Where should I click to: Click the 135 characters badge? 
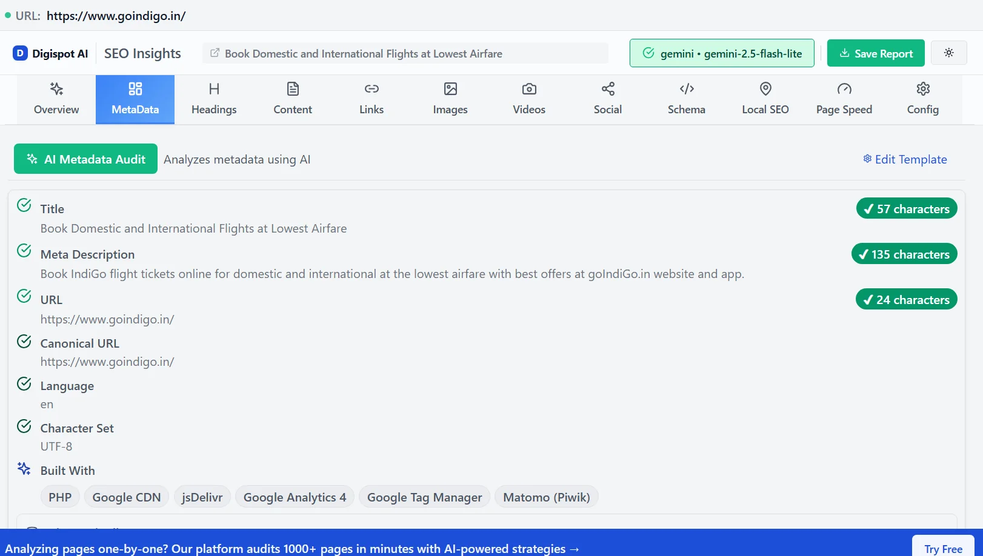pyautogui.click(x=904, y=254)
